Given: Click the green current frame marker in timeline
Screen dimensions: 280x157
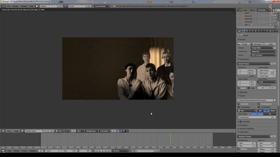Looking at the screenshot, I should tap(171, 140).
